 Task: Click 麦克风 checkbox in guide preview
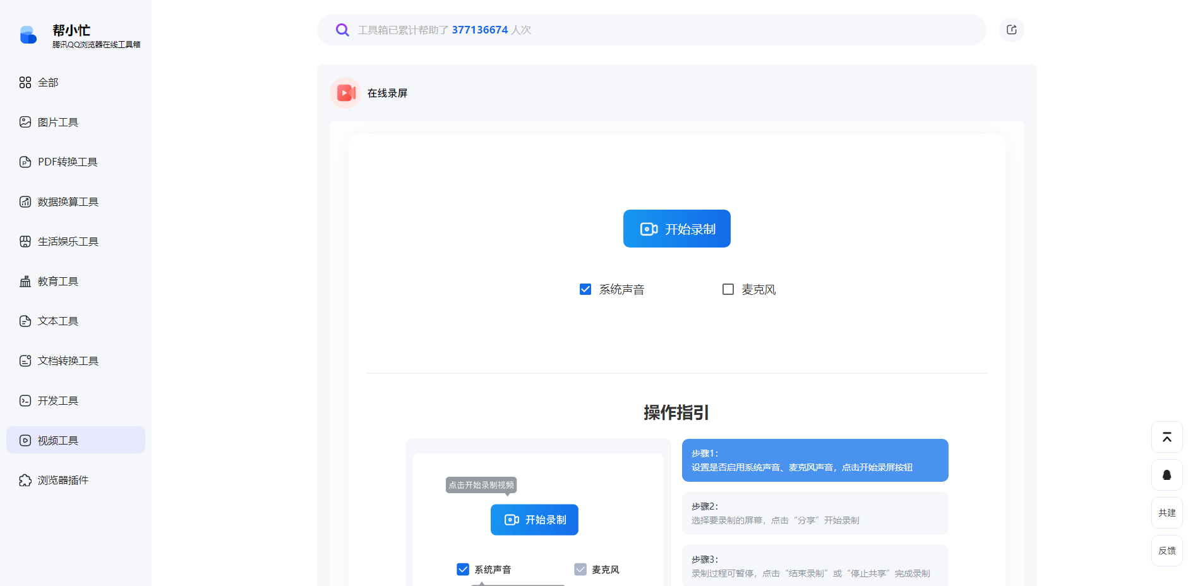[x=580, y=570]
